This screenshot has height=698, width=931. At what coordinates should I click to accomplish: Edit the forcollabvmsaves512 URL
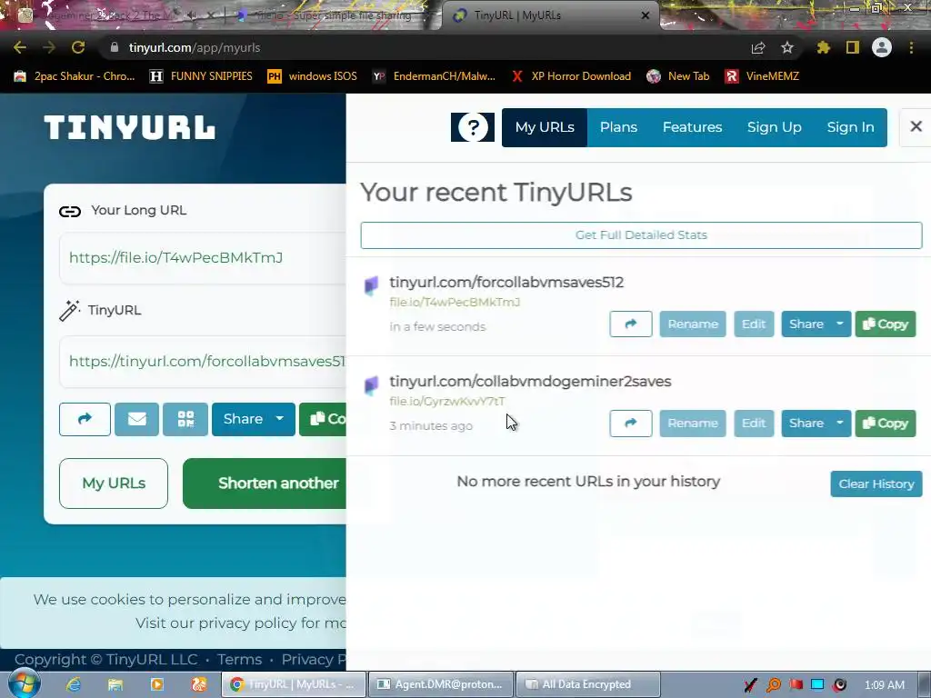click(754, 324)
